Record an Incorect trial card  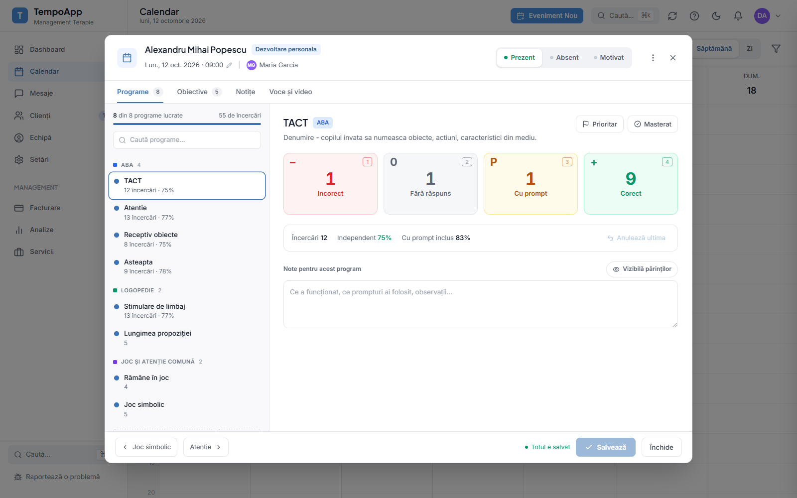tap(330, 184)
